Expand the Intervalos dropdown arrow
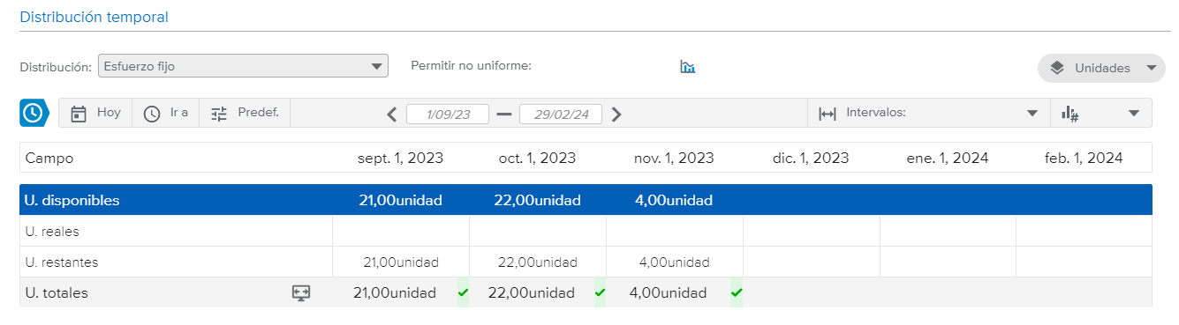The height and width of the screenshot is (325, 1179). (1032, 113)
